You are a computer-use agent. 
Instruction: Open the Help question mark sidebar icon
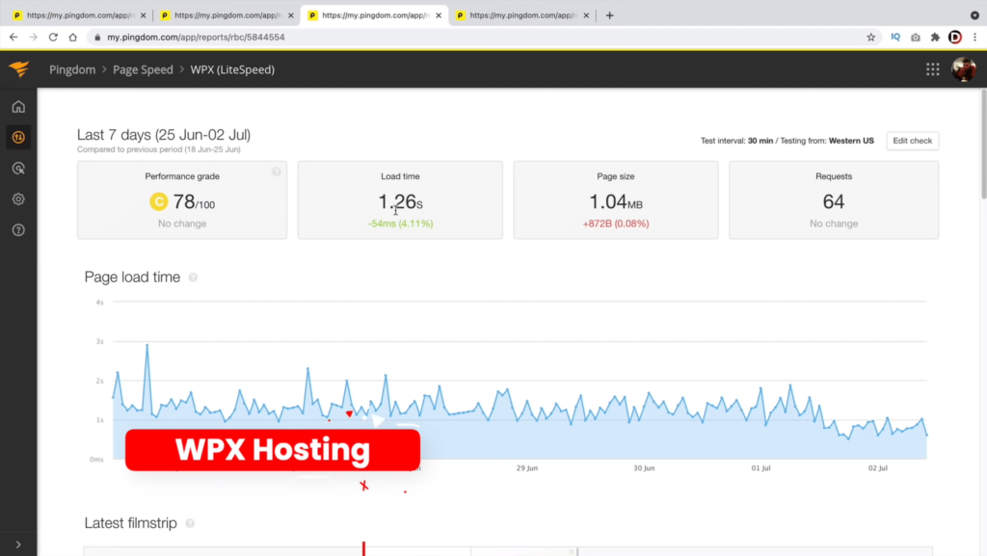(18, 230)
